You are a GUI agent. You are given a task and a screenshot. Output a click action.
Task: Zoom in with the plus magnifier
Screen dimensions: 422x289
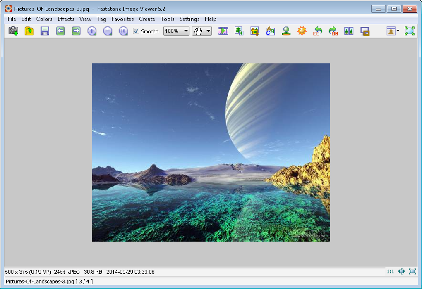[x=92, y=31]
